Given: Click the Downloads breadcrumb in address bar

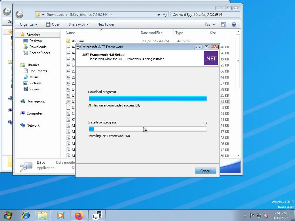Looking at the screenshot, I should point(55,15).
